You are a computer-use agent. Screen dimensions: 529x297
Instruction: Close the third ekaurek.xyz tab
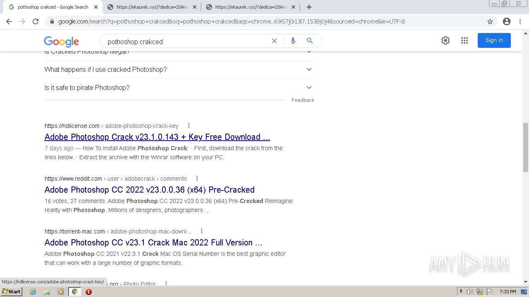click(293, 7)
